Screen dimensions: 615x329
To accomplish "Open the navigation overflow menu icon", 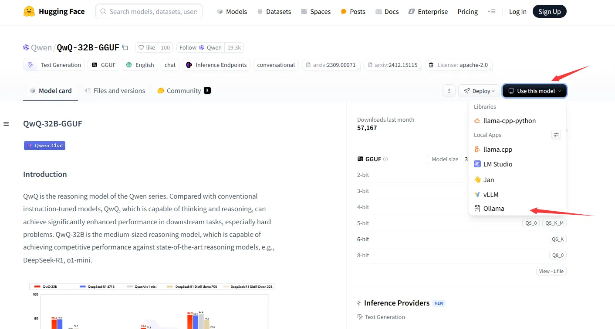I will coord(492,11).
